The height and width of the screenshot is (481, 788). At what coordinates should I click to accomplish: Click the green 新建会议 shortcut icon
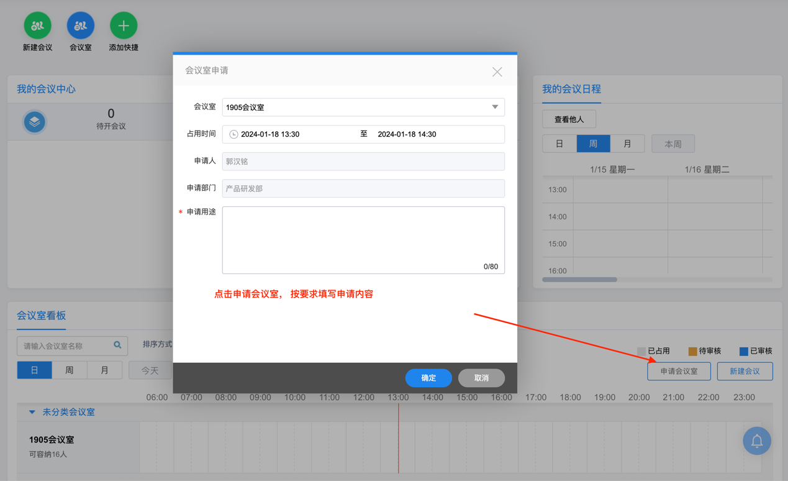point(37,26)
